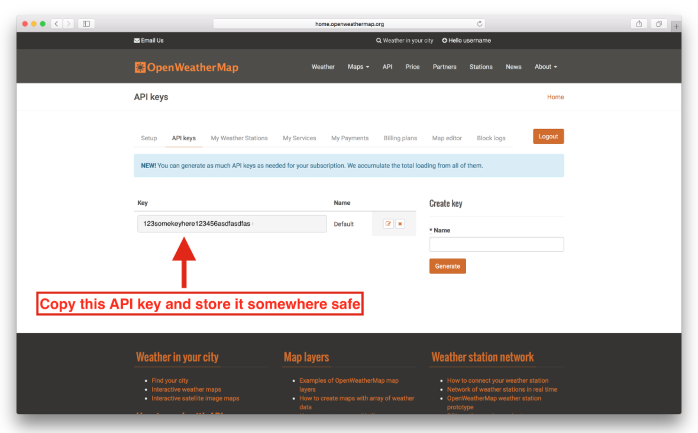Switch to the Setup tab
The height and width of the screenshot is (433, 698).
pyautogui.click(x=148, y=138)
